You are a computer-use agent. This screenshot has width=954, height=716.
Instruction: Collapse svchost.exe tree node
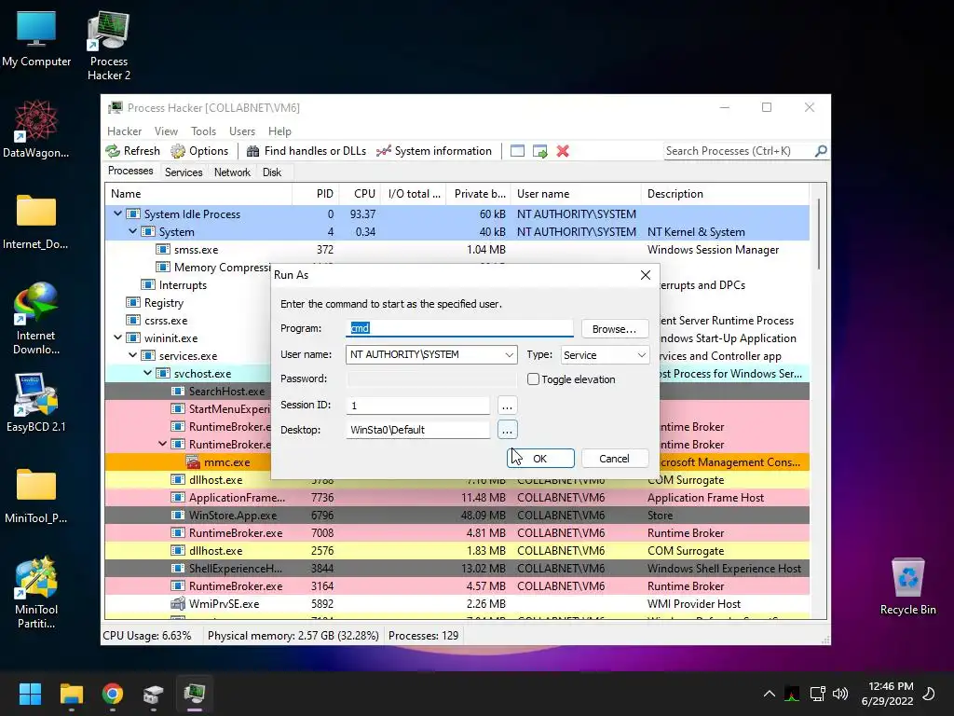(x=148, y=373)
